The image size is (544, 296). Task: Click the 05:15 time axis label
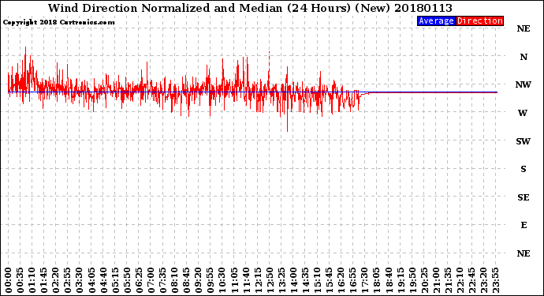click(115, 280)
